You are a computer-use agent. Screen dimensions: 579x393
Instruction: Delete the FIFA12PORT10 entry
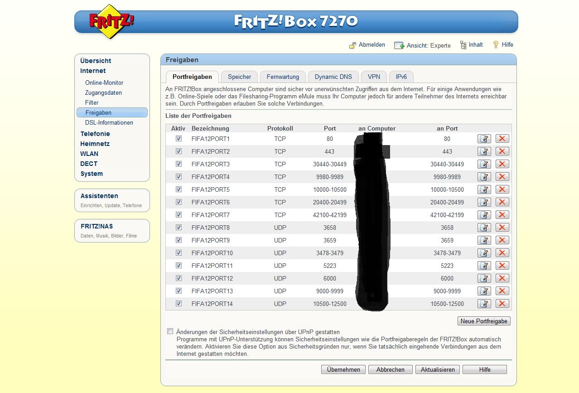click(x=502, y=253)
